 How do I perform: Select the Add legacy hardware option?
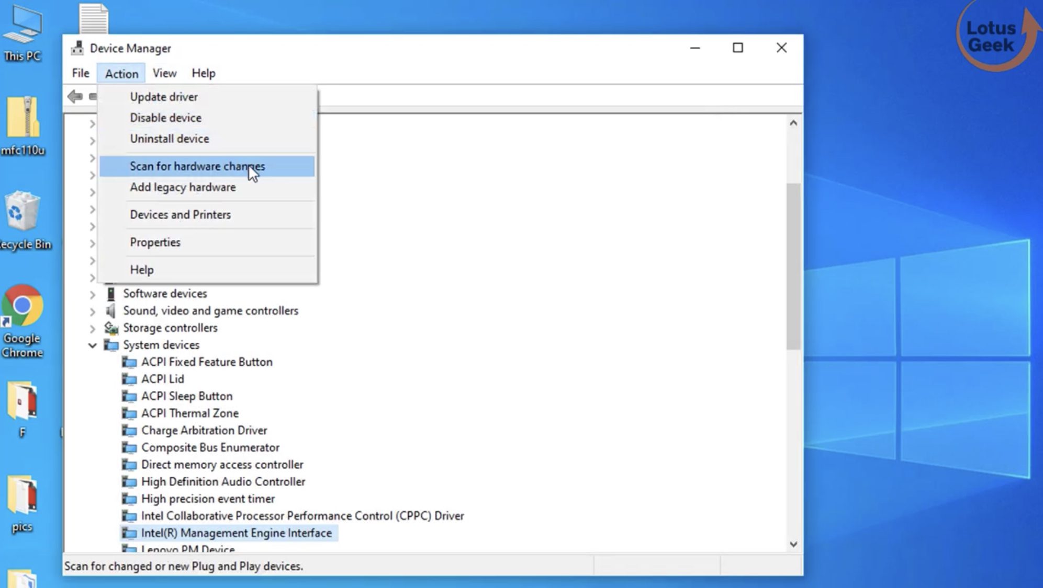183,187
